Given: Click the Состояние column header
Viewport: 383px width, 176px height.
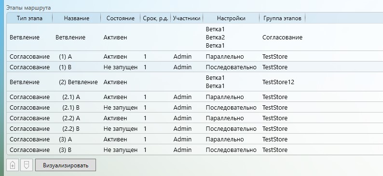Looking at the screenshot, I should pos(121,18).
